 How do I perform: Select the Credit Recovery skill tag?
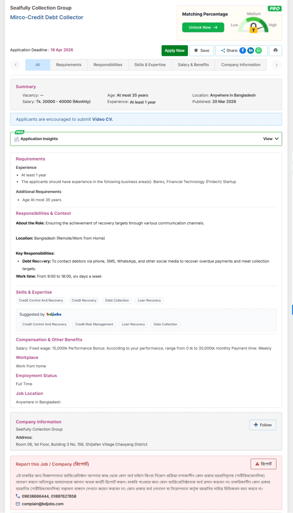[84, 301]
